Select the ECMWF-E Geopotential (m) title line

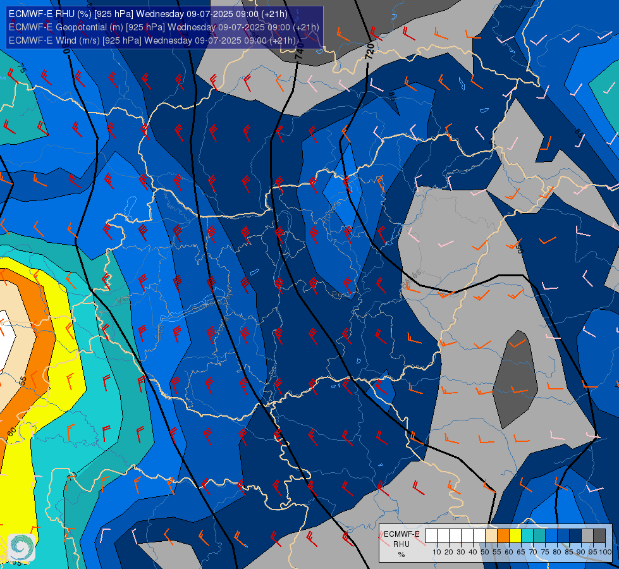coord(164,27)
